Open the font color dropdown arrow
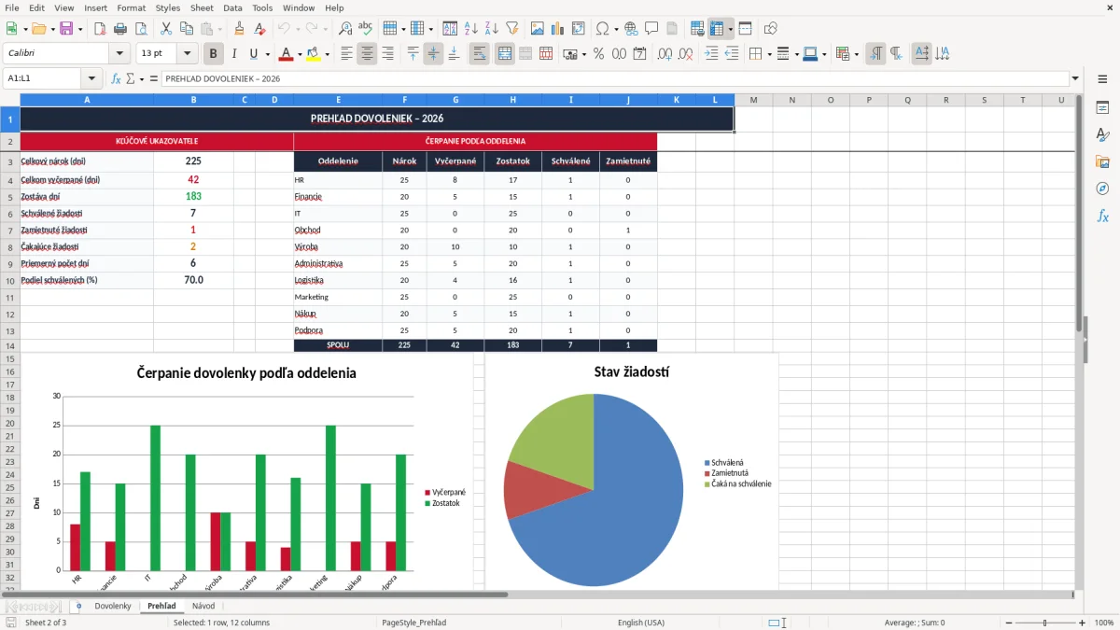This screenshot has width=1120, height=630. point(301,54)
